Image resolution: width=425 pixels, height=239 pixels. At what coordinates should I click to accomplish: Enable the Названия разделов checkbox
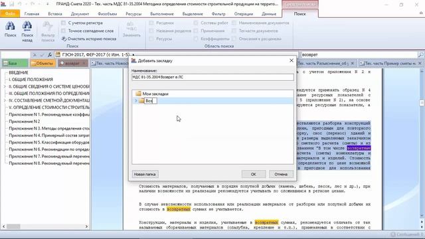click(151, 31)
